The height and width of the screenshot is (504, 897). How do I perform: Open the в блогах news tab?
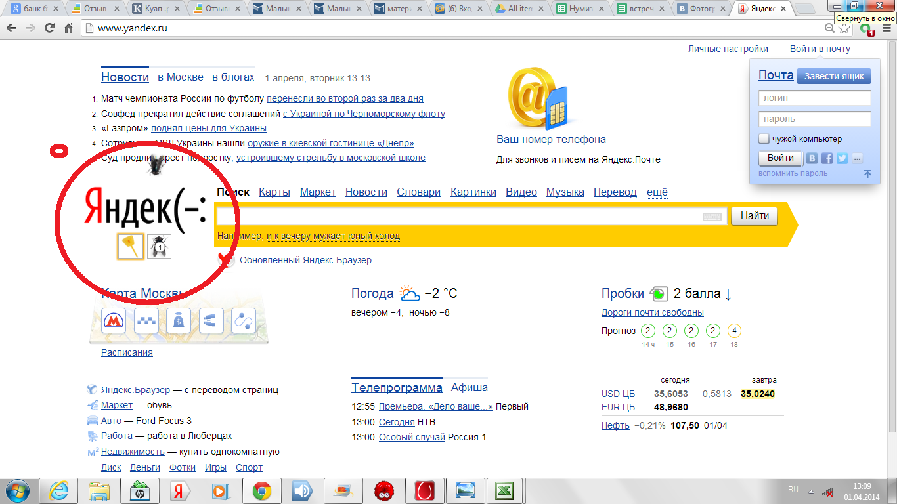pos(233,77)
